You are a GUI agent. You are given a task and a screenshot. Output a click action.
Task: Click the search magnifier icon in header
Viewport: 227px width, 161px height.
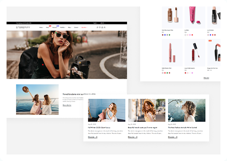pos(97,27)
